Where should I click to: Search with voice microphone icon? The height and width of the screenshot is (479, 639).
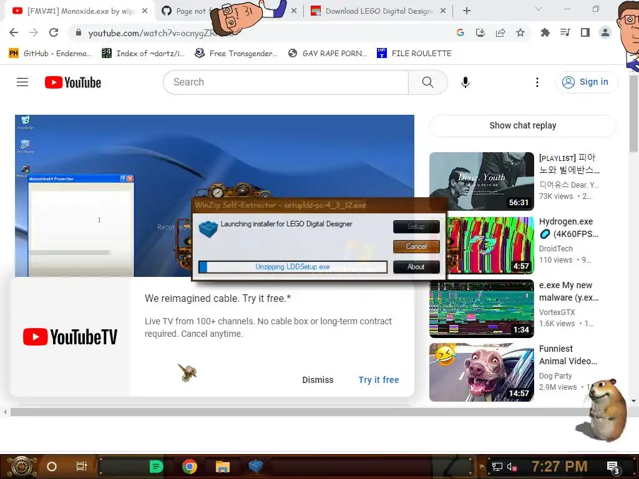pos(465,82)
